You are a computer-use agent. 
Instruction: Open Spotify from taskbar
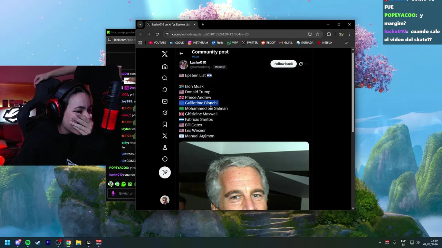point(28,242)
